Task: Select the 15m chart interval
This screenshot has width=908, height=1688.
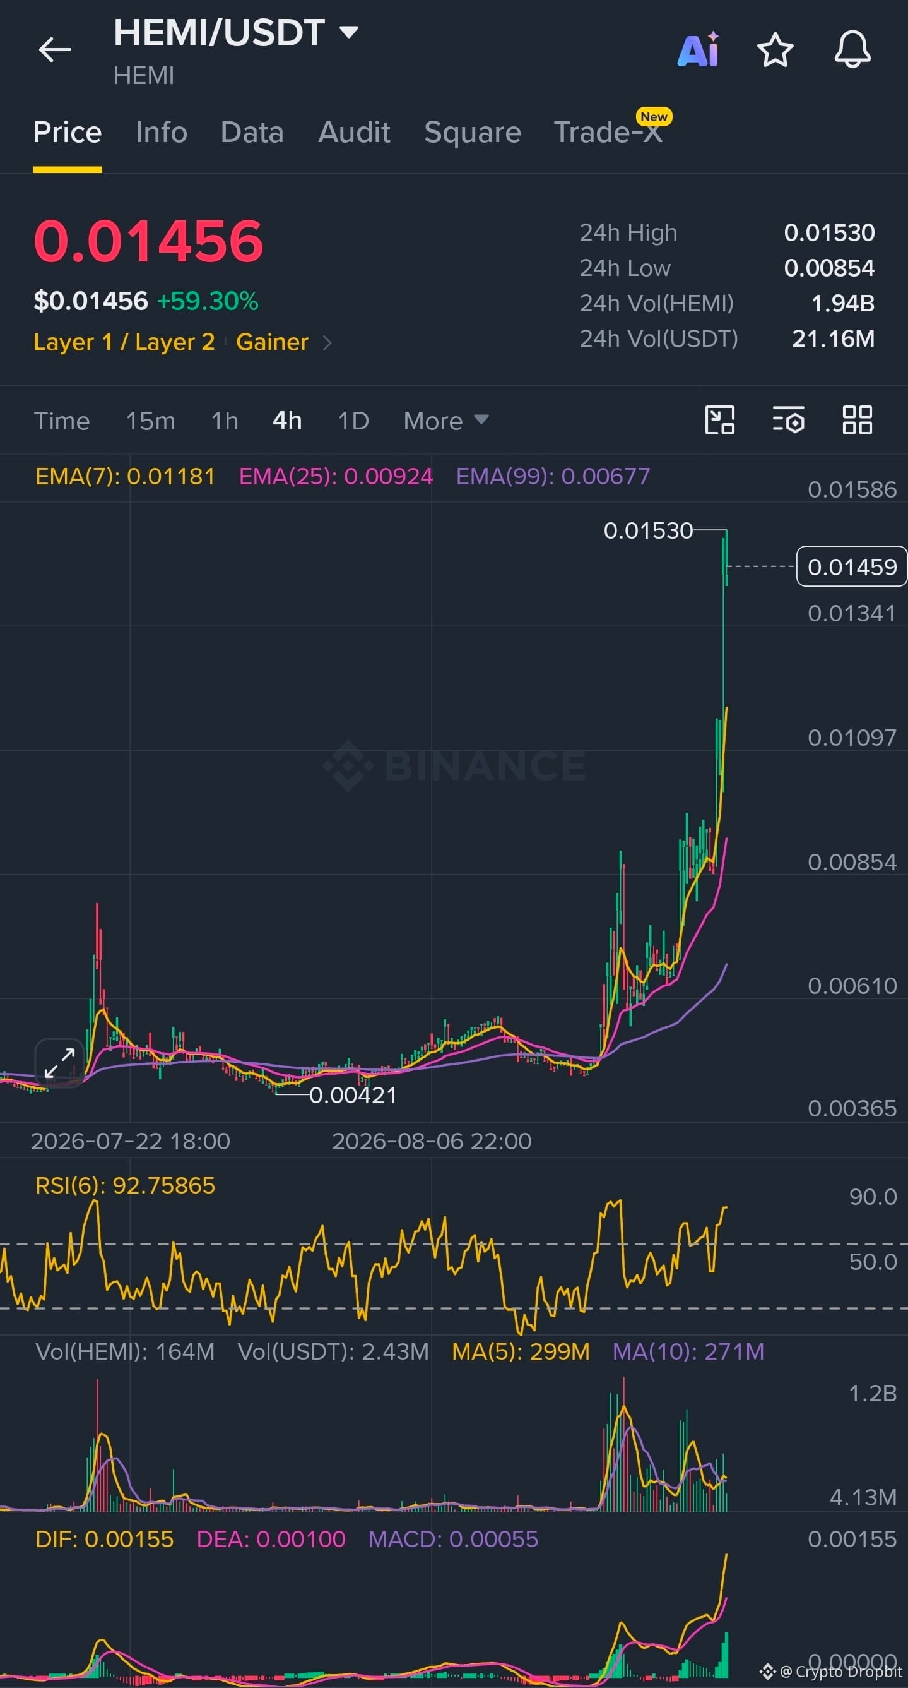Action: [x=151, y=421]
